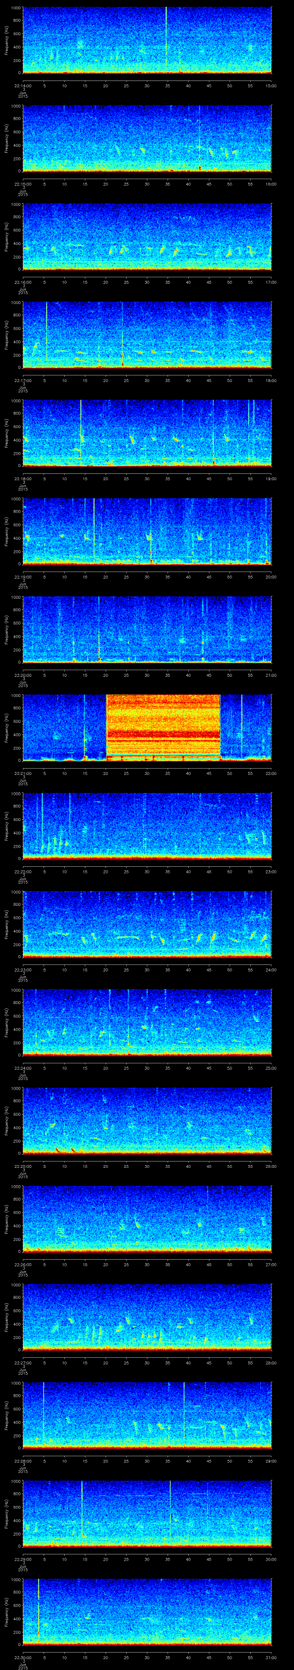
Task: Click the 22:29:00 start time label
Action: pos(23,1559)
